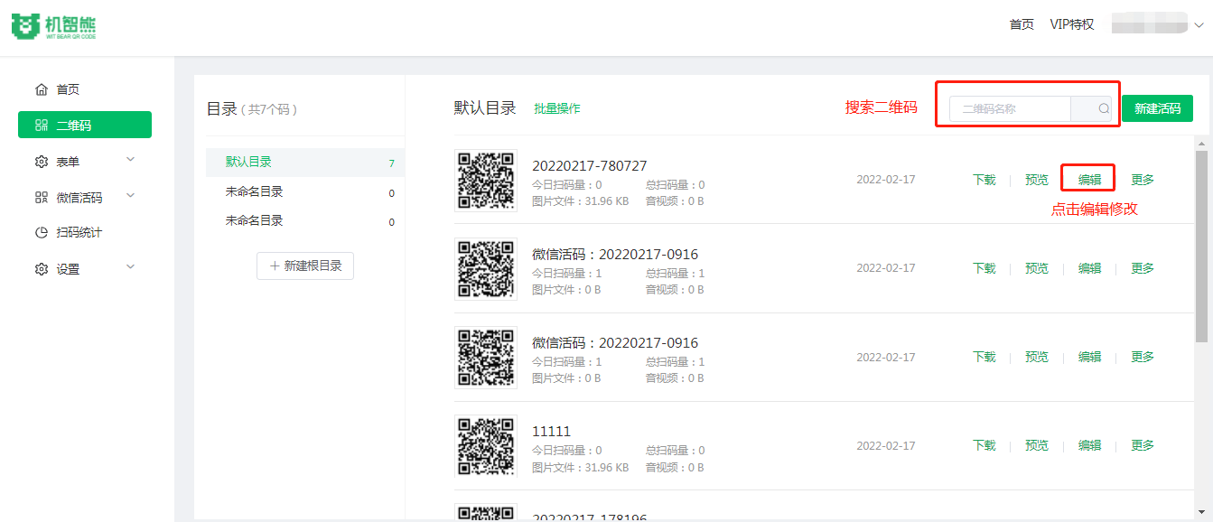Open the QR code image for 20220217-780727
The height and width of the screenshot is (522, 1213).
coord(486,181)
